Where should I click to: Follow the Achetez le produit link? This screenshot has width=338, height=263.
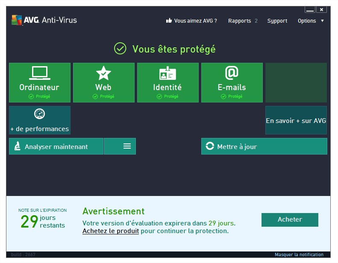(x=111, y=231)
